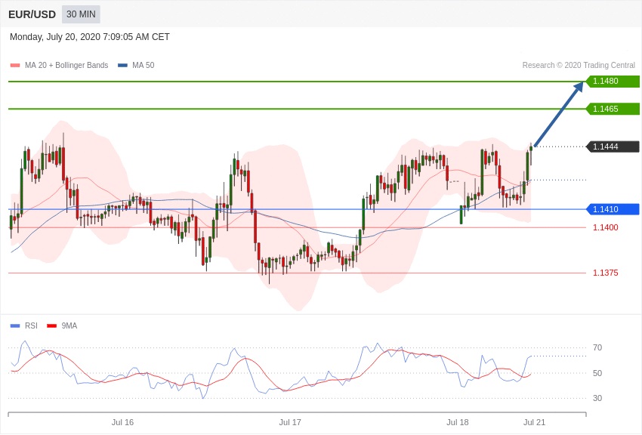Screen dimensions: 642x435
Task: Select the Jul 16 date marker
Action: pyautogui.click(x=122, y=422)
